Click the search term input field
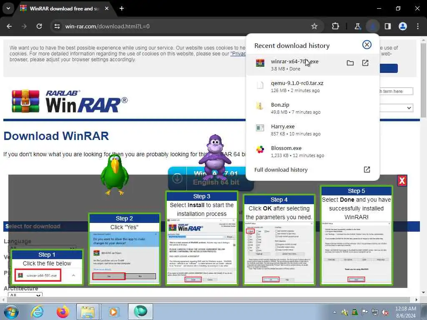 [x=396, y=91]
